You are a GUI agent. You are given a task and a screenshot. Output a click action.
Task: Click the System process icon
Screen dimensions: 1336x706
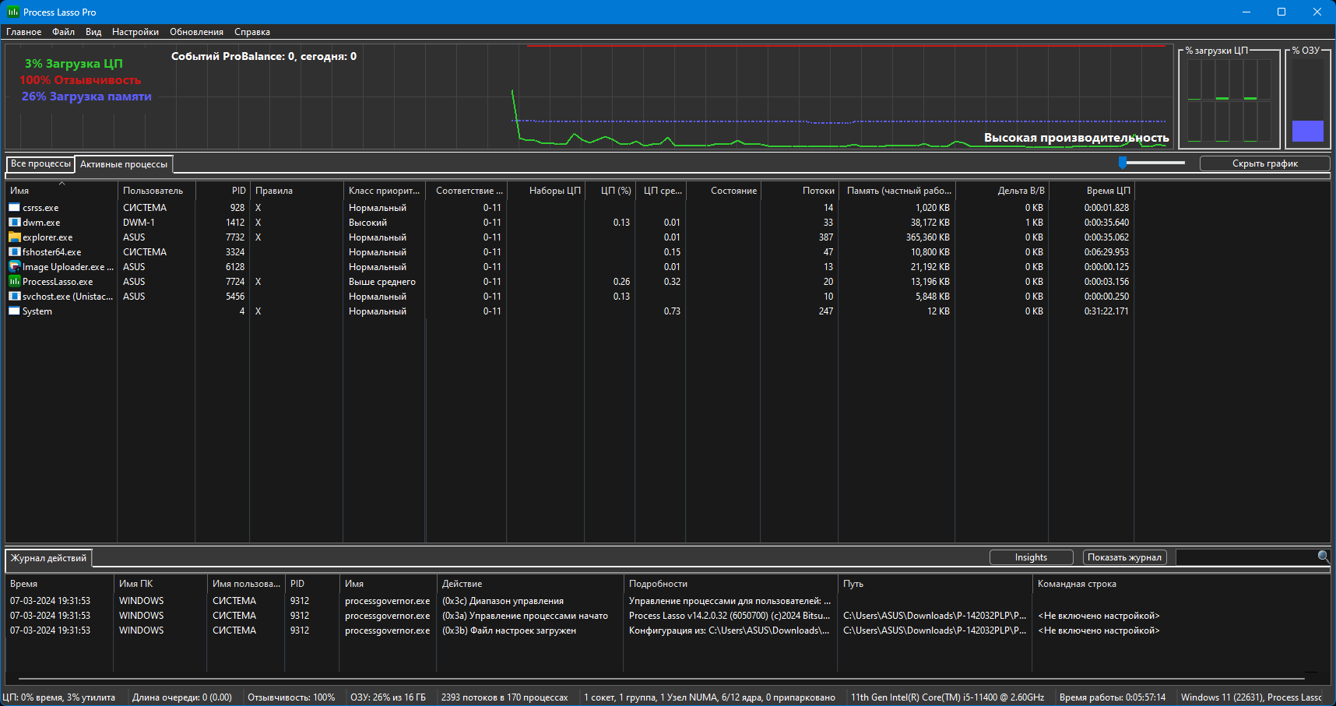tap(14, 311)
